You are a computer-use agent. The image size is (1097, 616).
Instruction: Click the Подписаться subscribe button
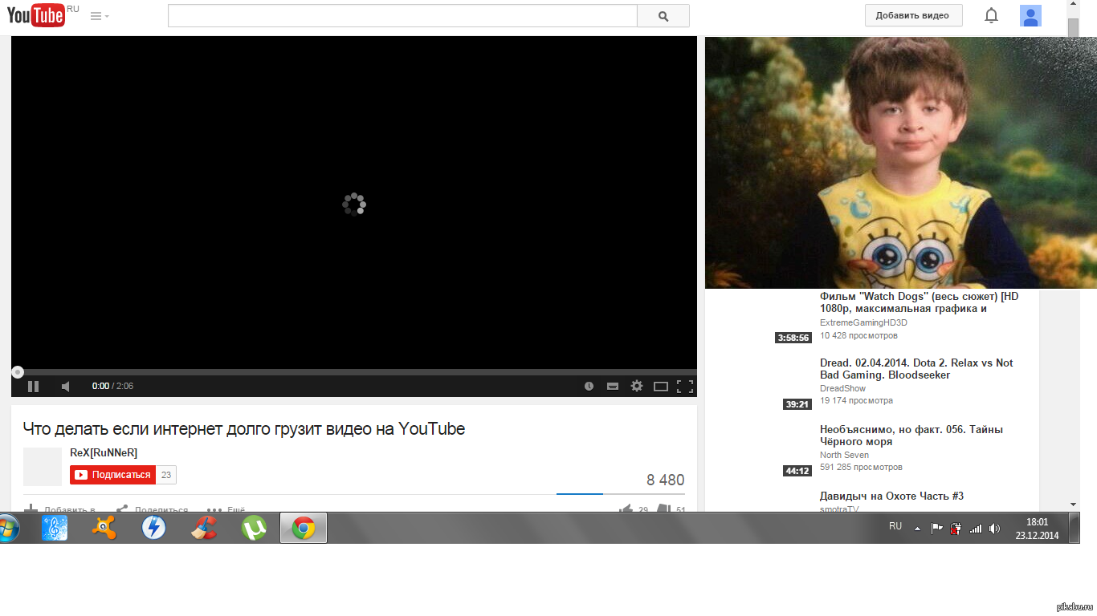click(x=112, y=475)
